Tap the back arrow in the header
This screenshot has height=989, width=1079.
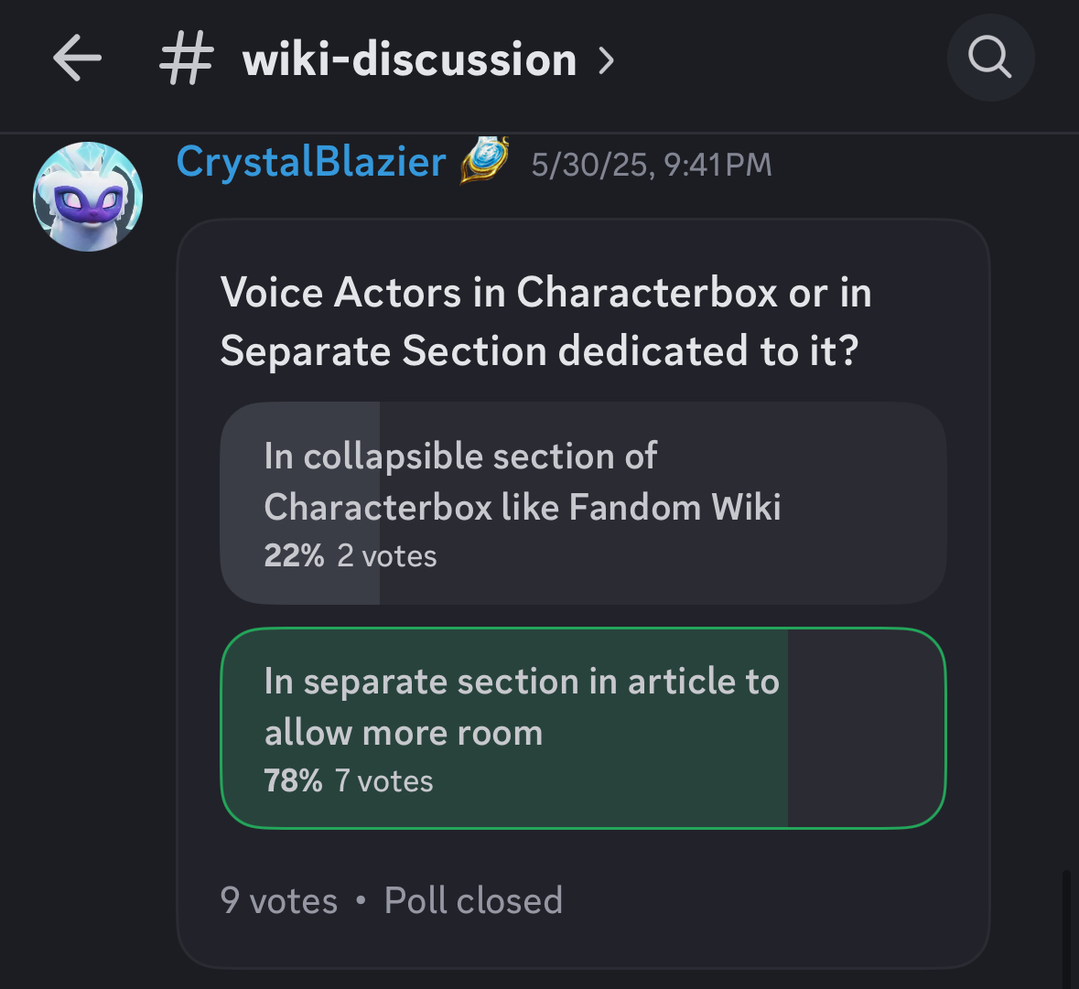click(77, 59)
